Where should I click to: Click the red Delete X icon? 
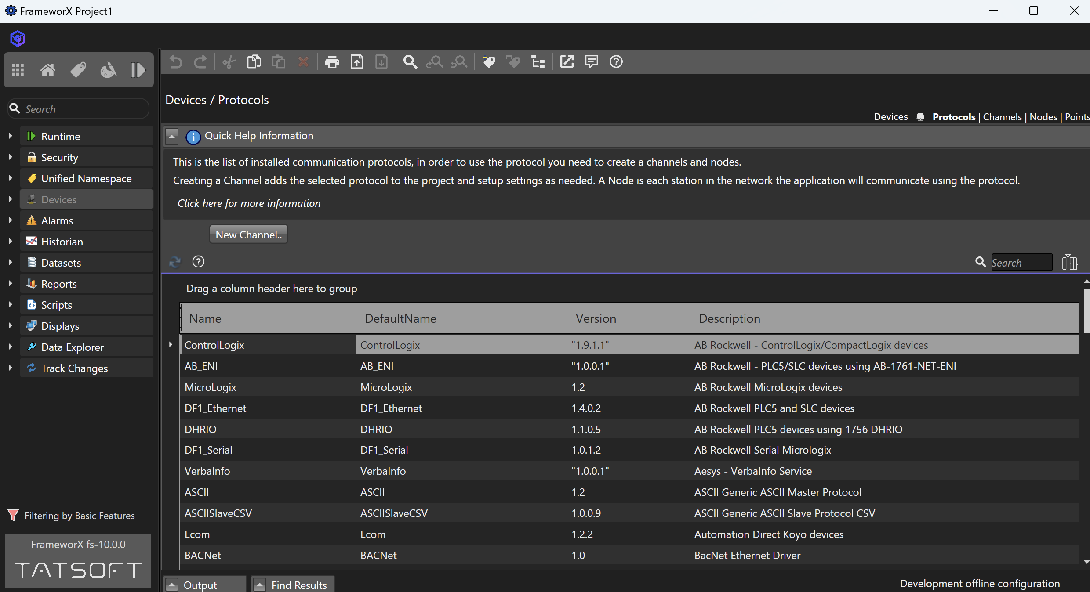pos(303,62)
